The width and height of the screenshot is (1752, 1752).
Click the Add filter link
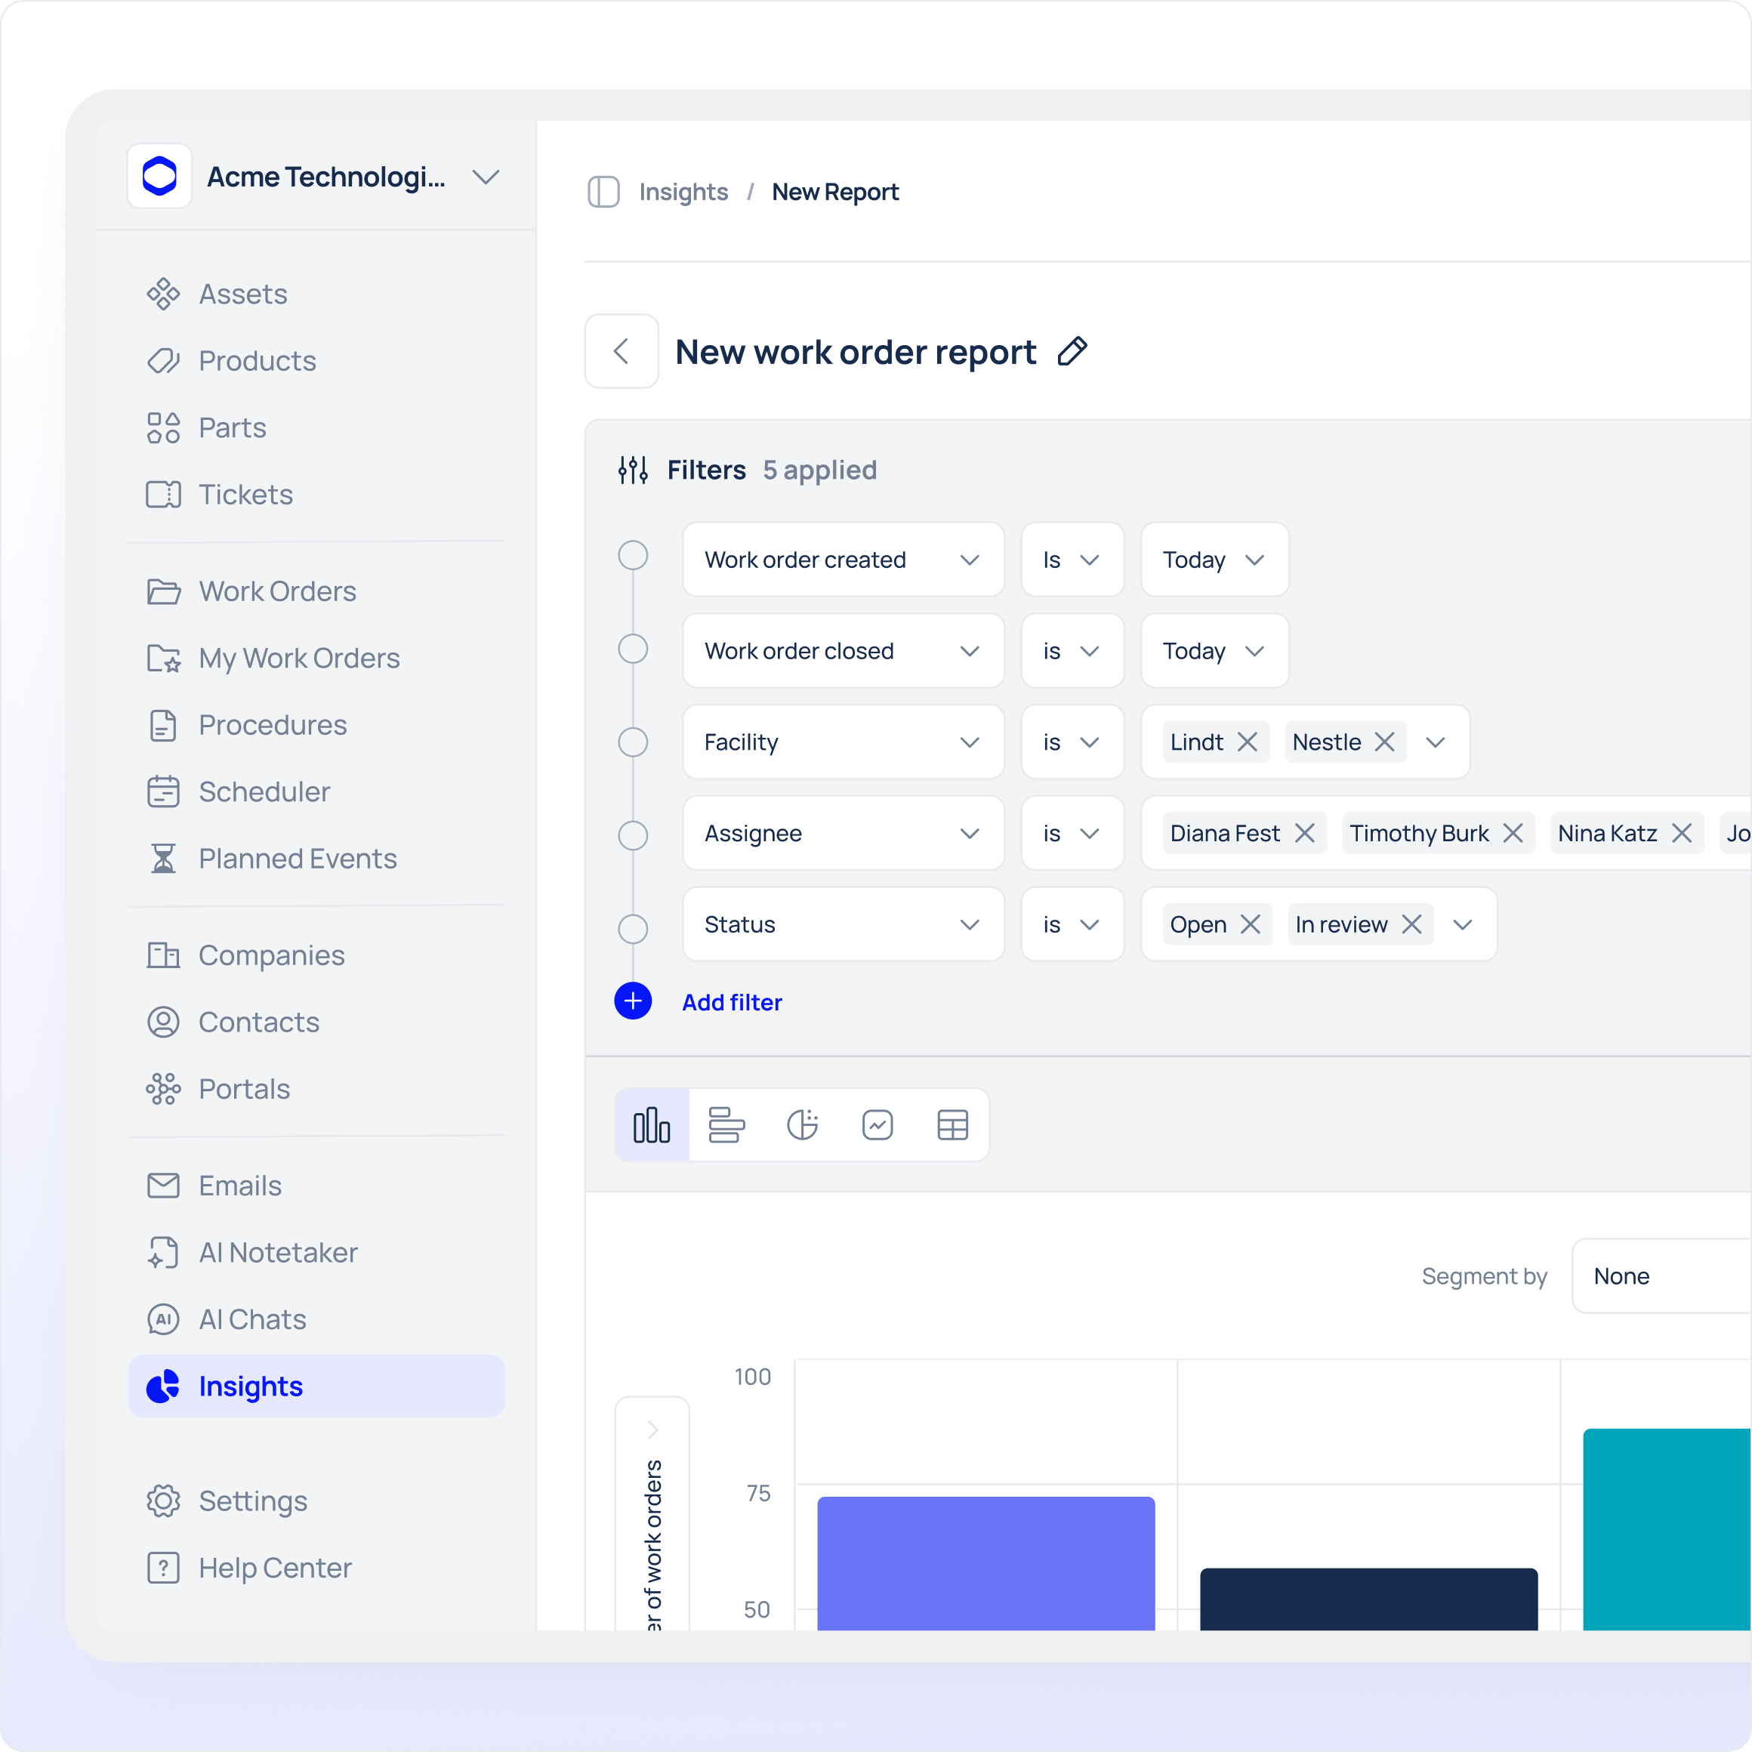tap(731, 1002)
